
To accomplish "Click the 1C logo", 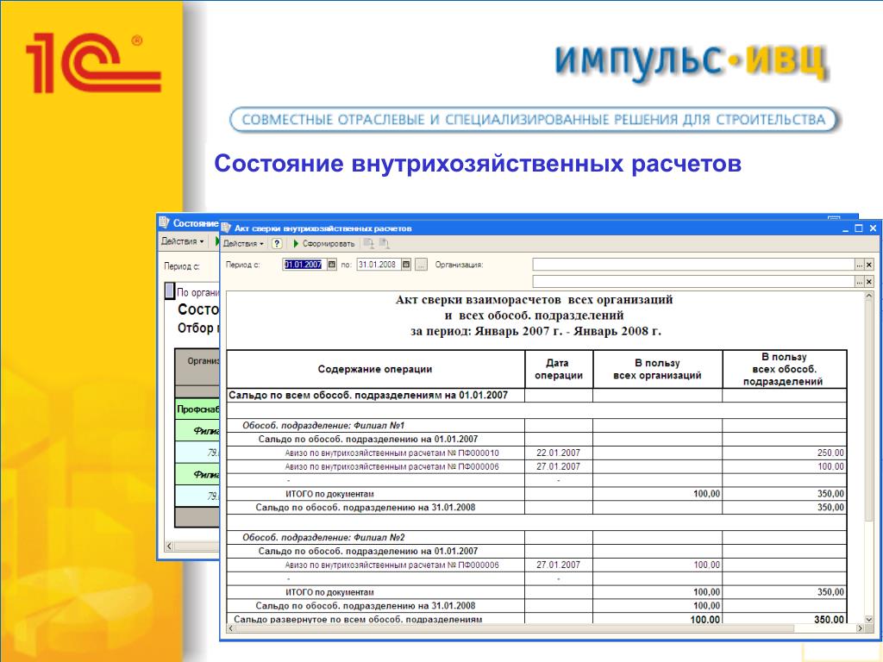I will 93,62.
